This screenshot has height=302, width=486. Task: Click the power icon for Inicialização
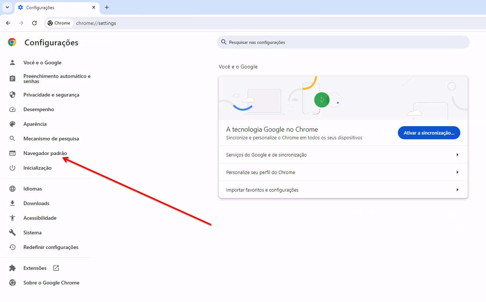point(12,168)
